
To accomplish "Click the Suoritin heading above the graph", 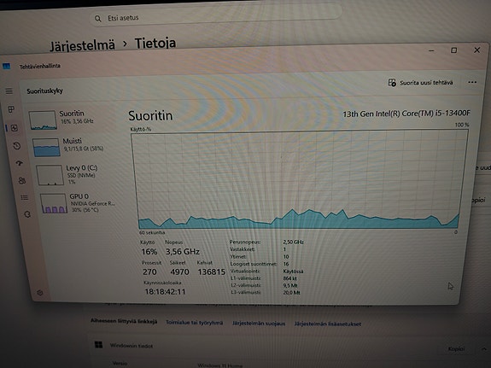I will click(x=150, y=116).
